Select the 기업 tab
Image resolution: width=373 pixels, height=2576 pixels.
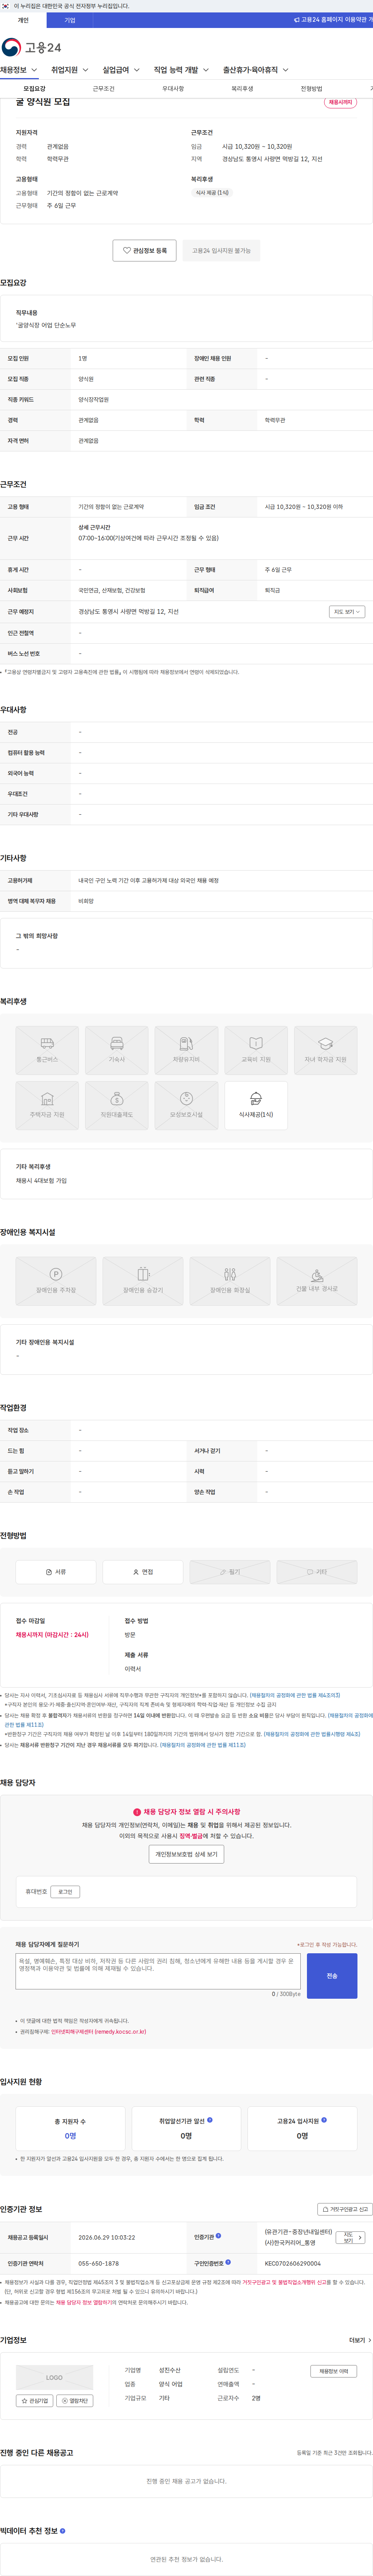tap(70, 20)
